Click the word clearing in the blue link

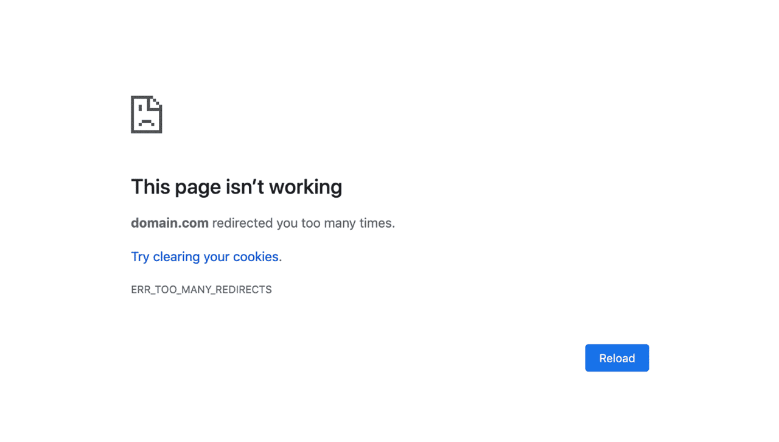click(x=176, y=257)
